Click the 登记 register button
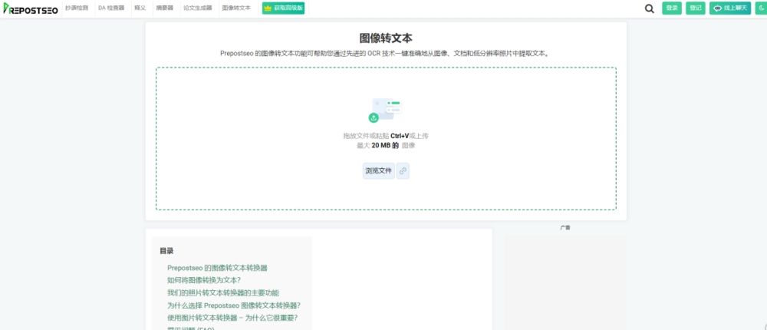The image size is (767, 330). click(695, 8)
